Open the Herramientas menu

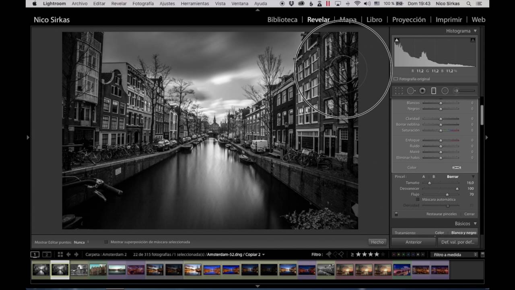tap(195, 4)
